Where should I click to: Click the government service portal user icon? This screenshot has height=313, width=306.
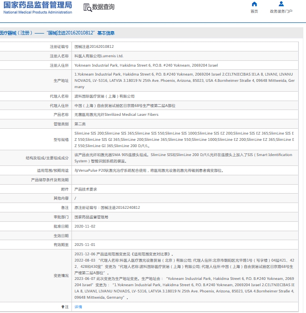(281, 4)
